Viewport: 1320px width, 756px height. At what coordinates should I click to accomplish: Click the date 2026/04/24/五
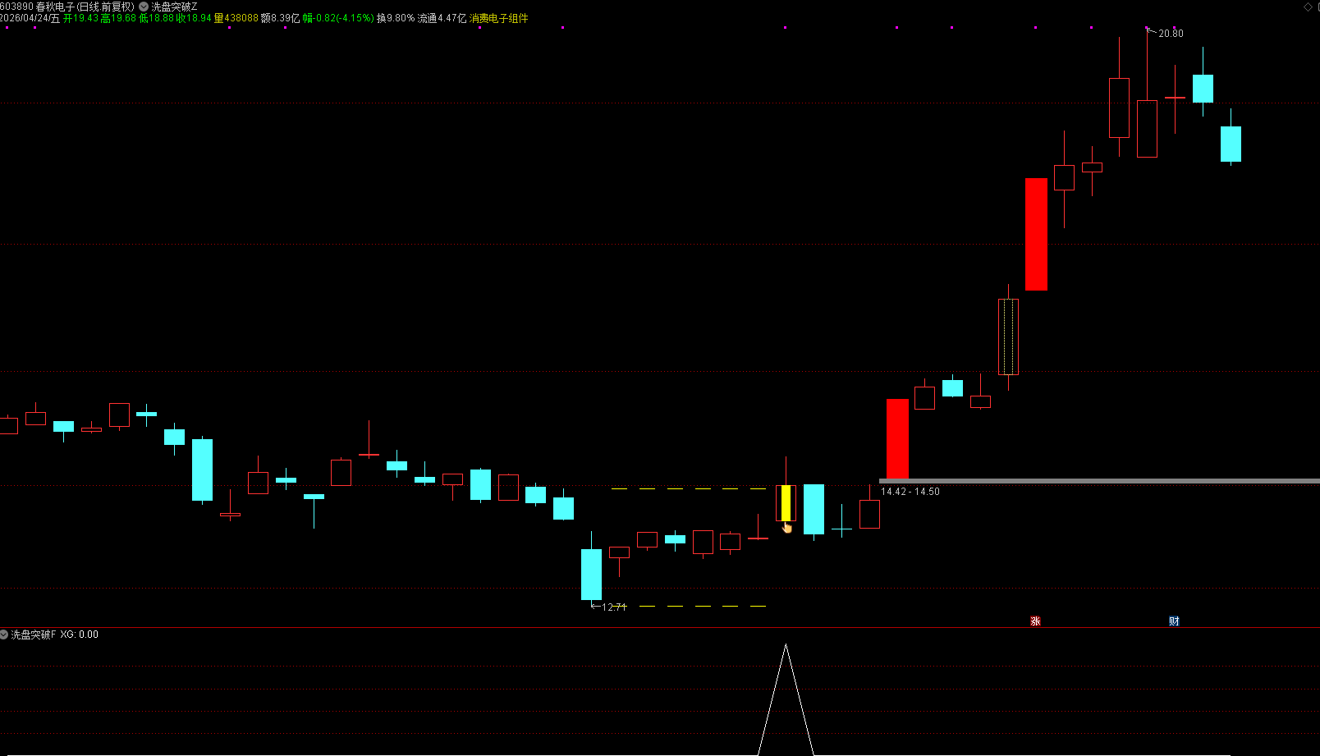30,18
